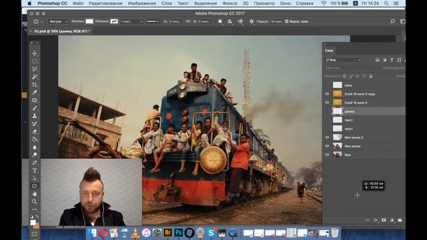Select the Paint Bucket tool
Screen dimensions: 427x240
(35, 139)
